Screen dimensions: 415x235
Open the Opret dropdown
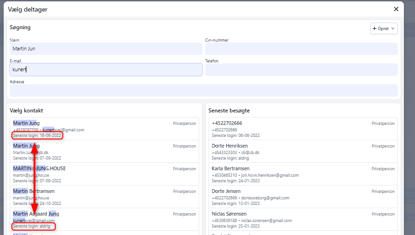384,29
